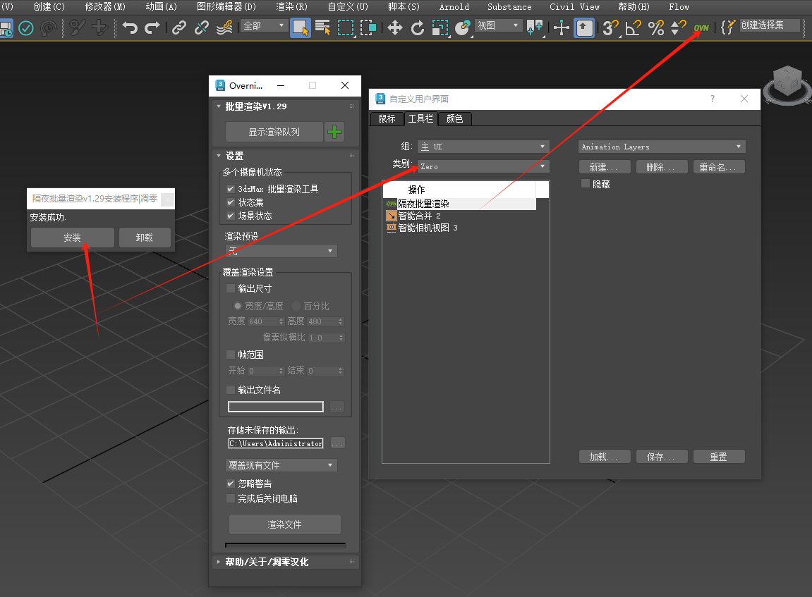Uncheck 3dsMax 批量渲染工具 checkbox
Screen dimensions: 812x597
click(231, 189)
